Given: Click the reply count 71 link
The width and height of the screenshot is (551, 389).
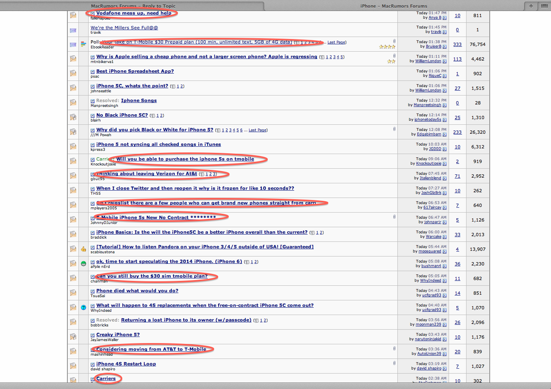Looking at the screenshot, I should tap(458, 176).
